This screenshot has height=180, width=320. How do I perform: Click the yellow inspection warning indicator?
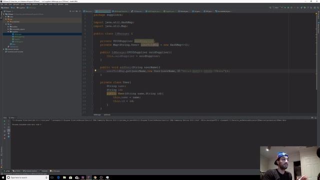point(316,14)
